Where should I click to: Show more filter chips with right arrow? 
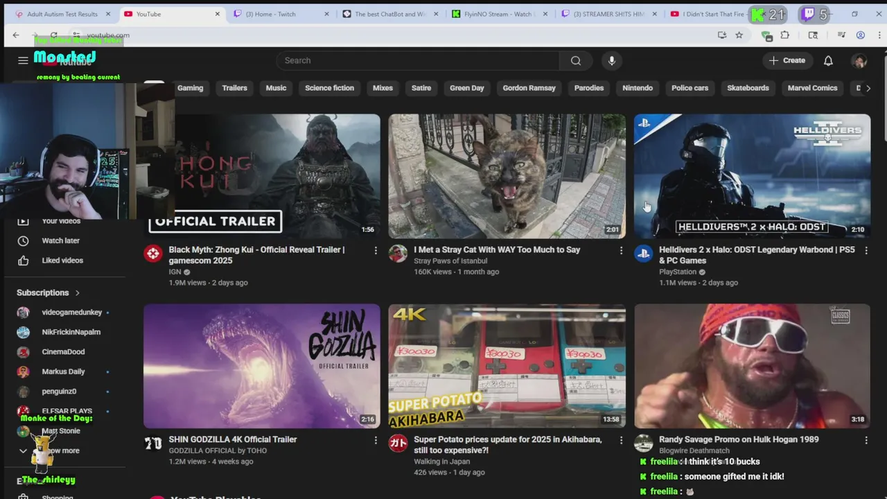pyautogui.click(x=868, y=88)
